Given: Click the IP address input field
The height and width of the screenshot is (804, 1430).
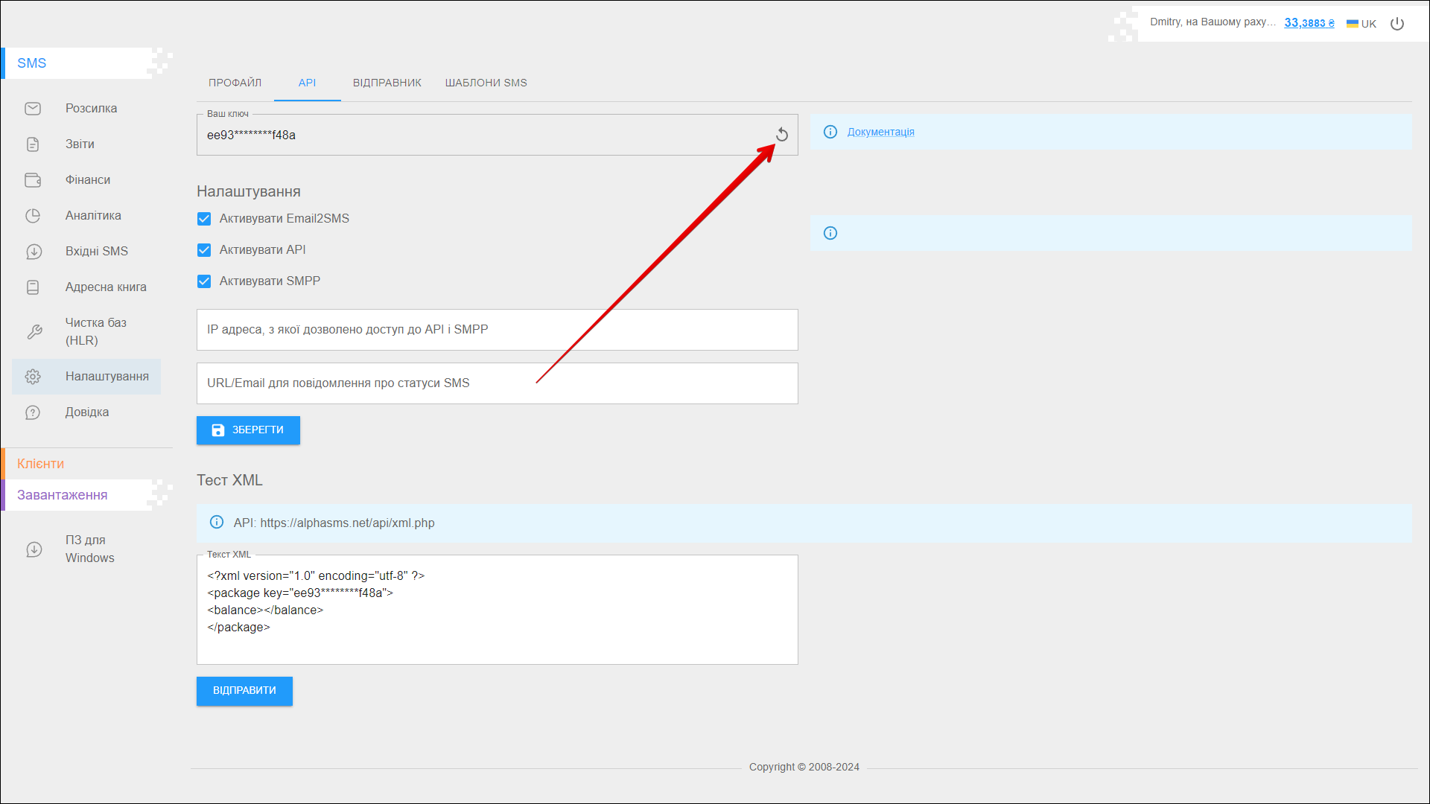Looking at the screenshot, I should [x=497, y=330].
